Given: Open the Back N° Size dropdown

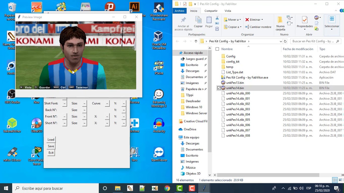Looking at the screenshot, I should pyautogui.click(x=84, y=110).
